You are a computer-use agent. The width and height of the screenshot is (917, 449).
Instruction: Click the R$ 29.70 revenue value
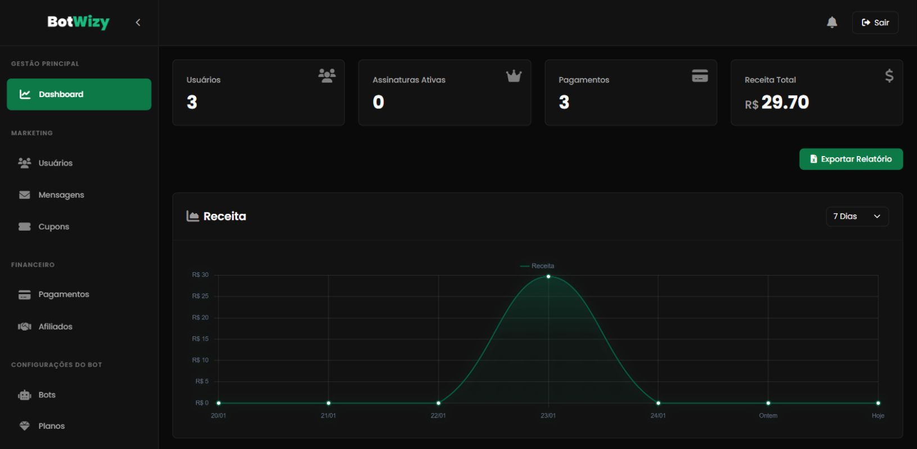(777, 102)
